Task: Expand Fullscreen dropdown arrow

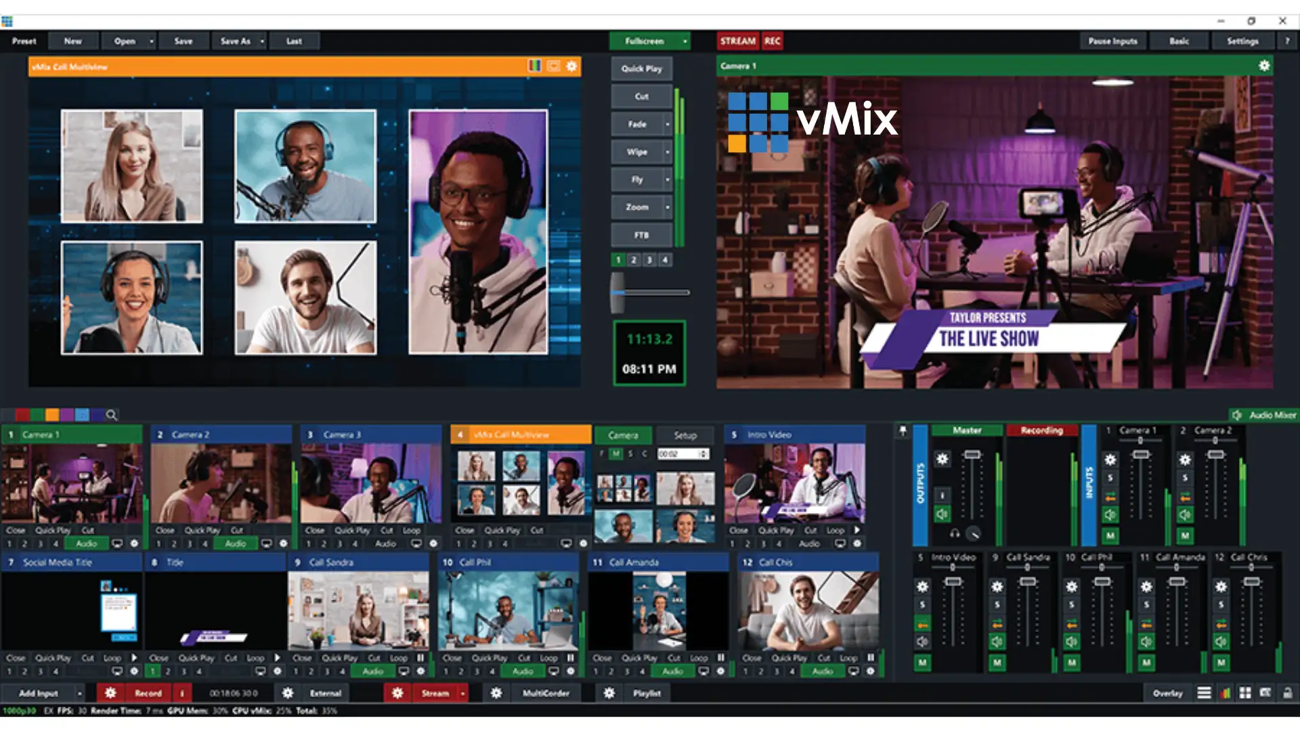Action: (x=685, y=41)
